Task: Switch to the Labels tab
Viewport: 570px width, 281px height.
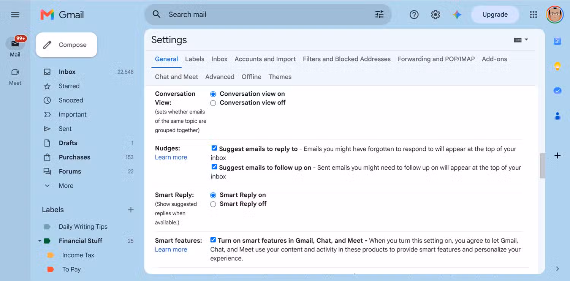Action: 195,59
